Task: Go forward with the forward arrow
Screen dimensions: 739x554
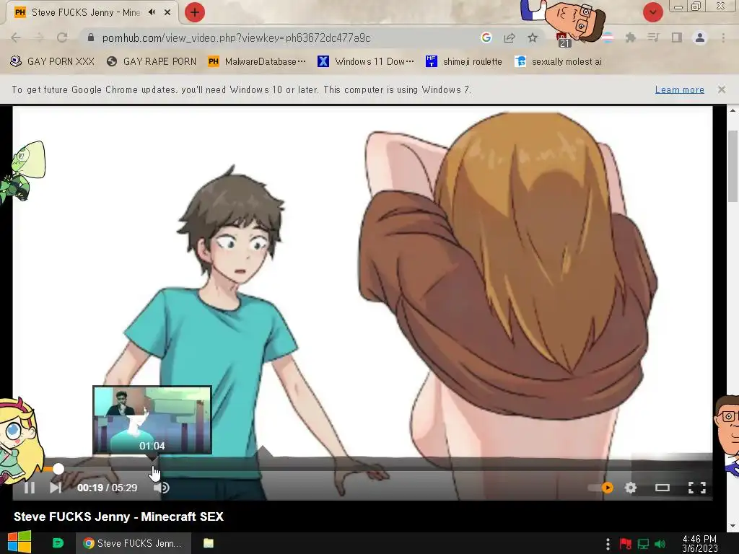Action: point(39,38)
